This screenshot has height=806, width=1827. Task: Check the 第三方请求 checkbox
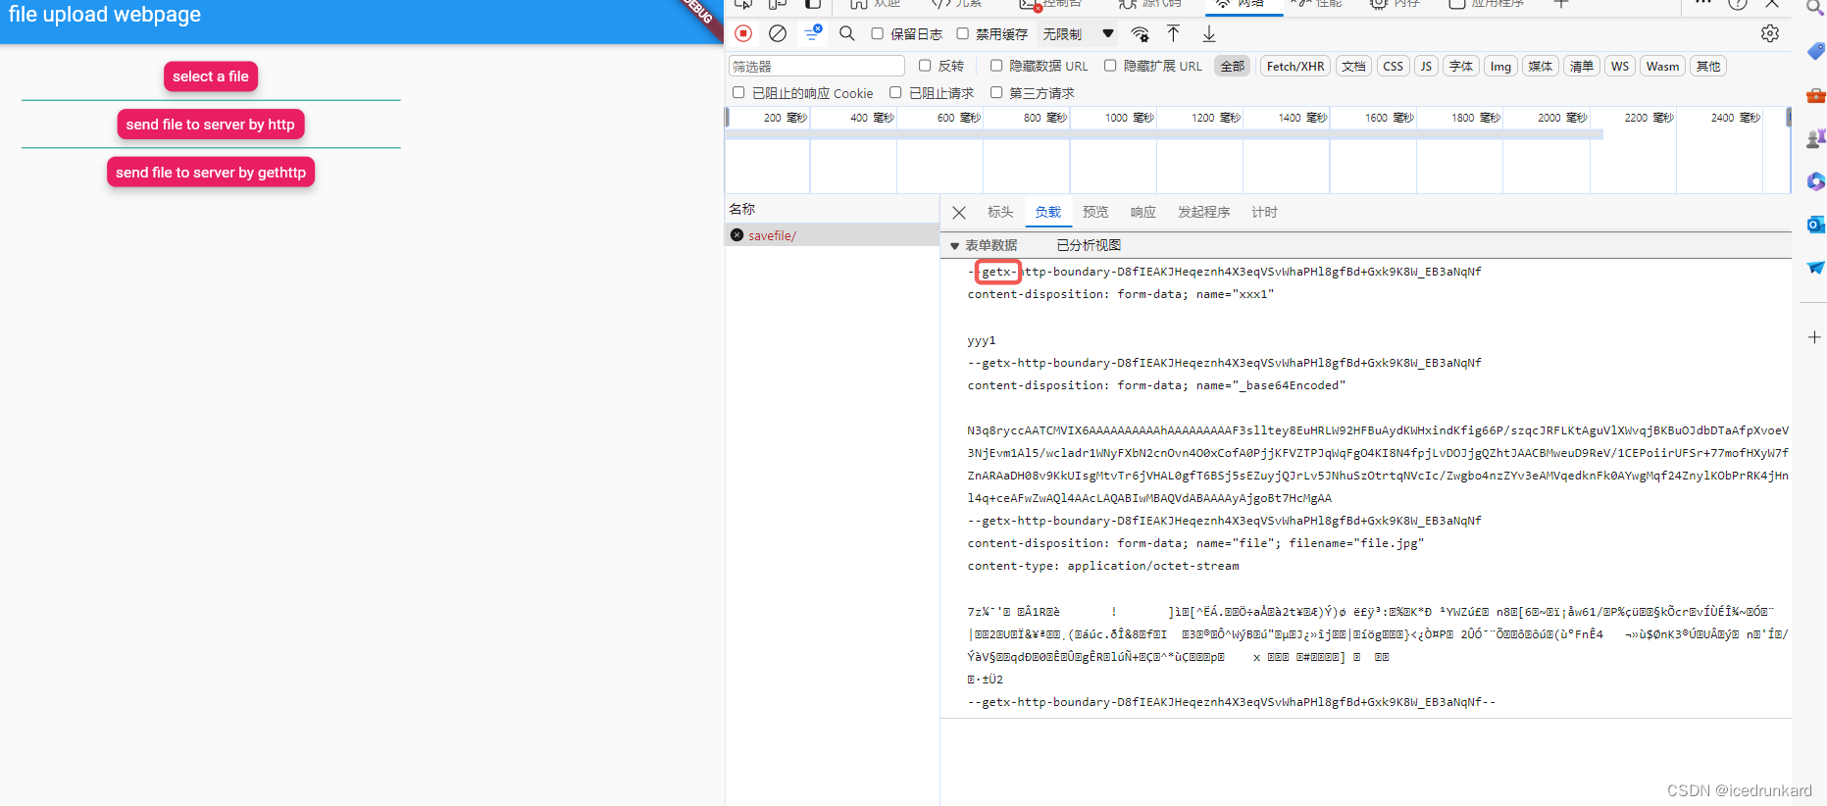996,92
